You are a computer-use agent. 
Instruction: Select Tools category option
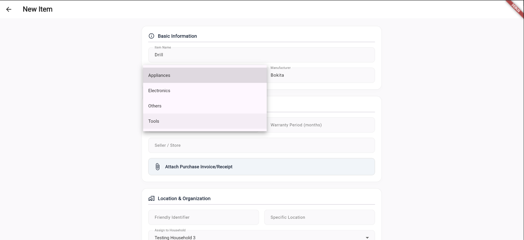pos(205,121)
